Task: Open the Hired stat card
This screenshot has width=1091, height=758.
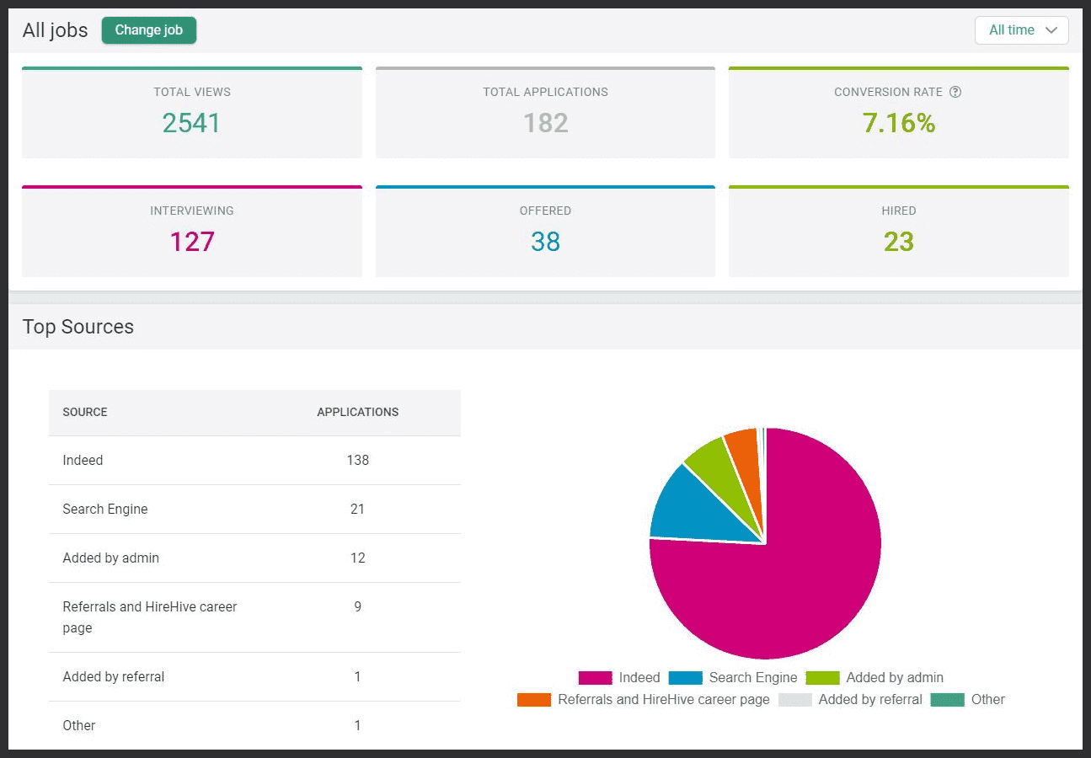Action: 898,232
